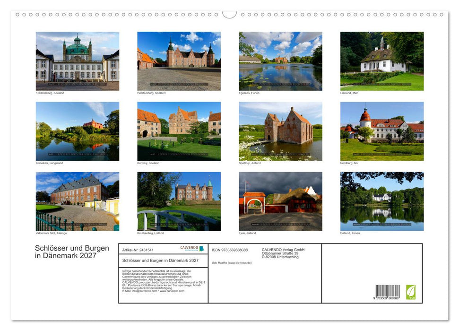Click the title in the info box

click(x=160, y=261)
